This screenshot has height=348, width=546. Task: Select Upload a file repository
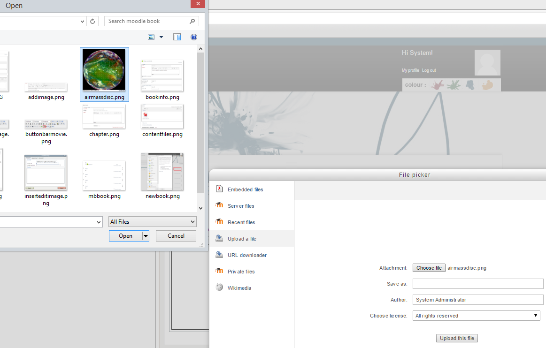pos(252,239)
